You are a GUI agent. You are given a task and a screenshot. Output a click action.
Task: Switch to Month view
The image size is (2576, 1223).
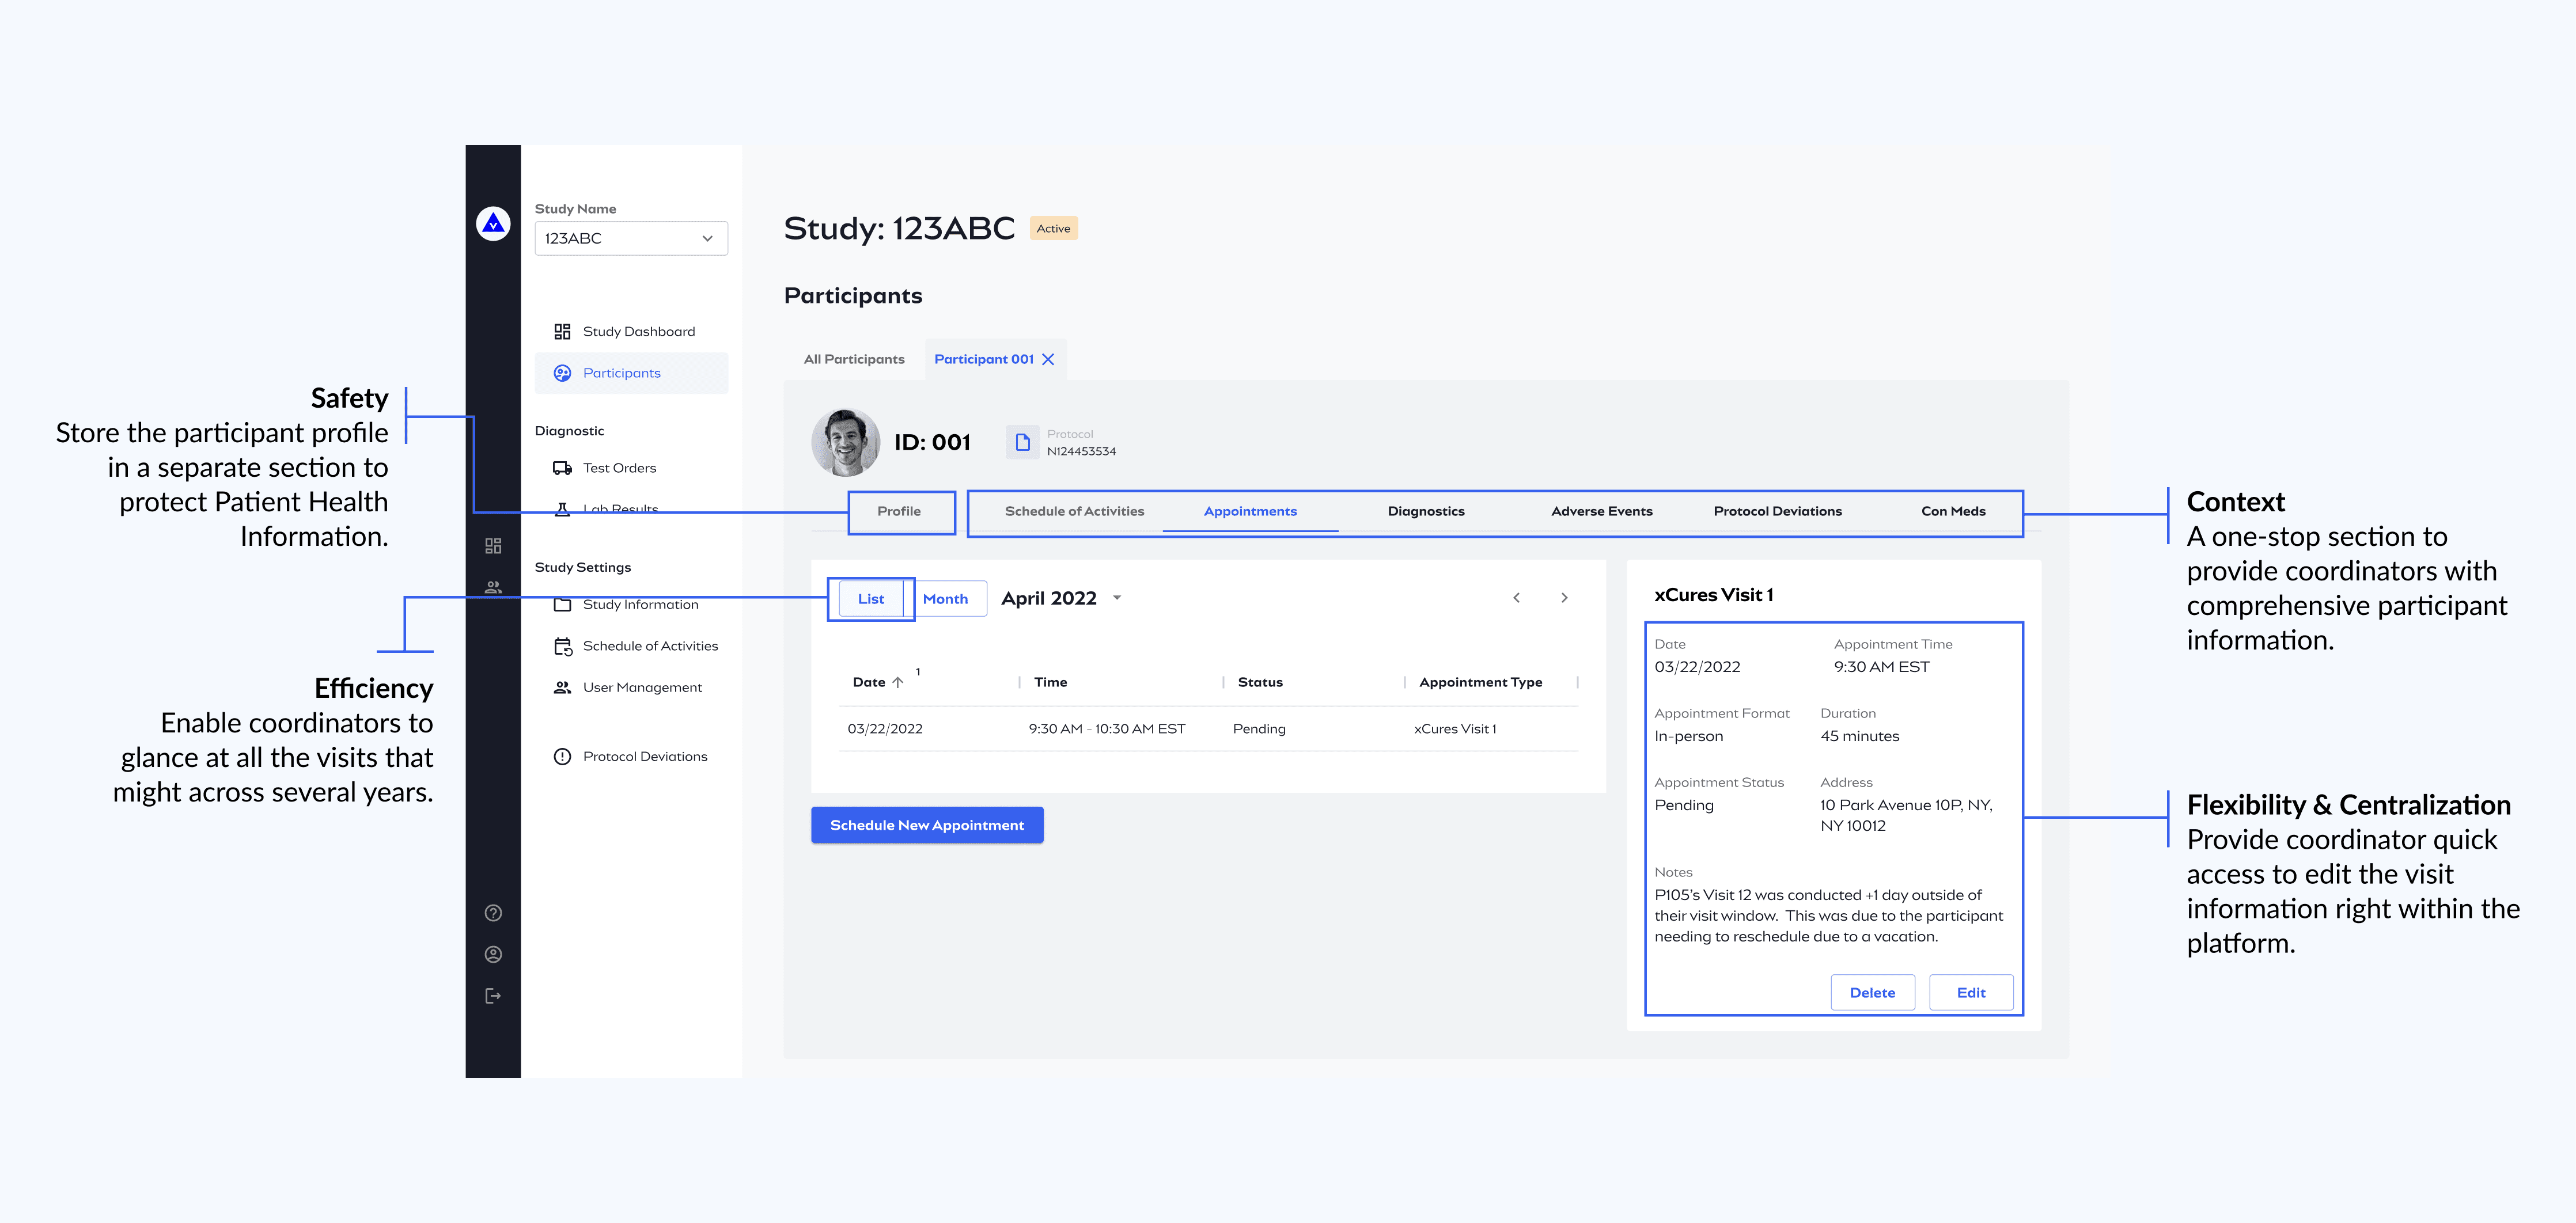click(x=945, y=599)
